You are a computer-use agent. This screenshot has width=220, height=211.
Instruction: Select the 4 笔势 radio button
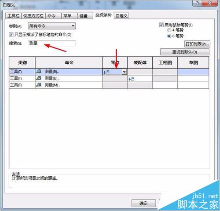(x=169, y=30)
